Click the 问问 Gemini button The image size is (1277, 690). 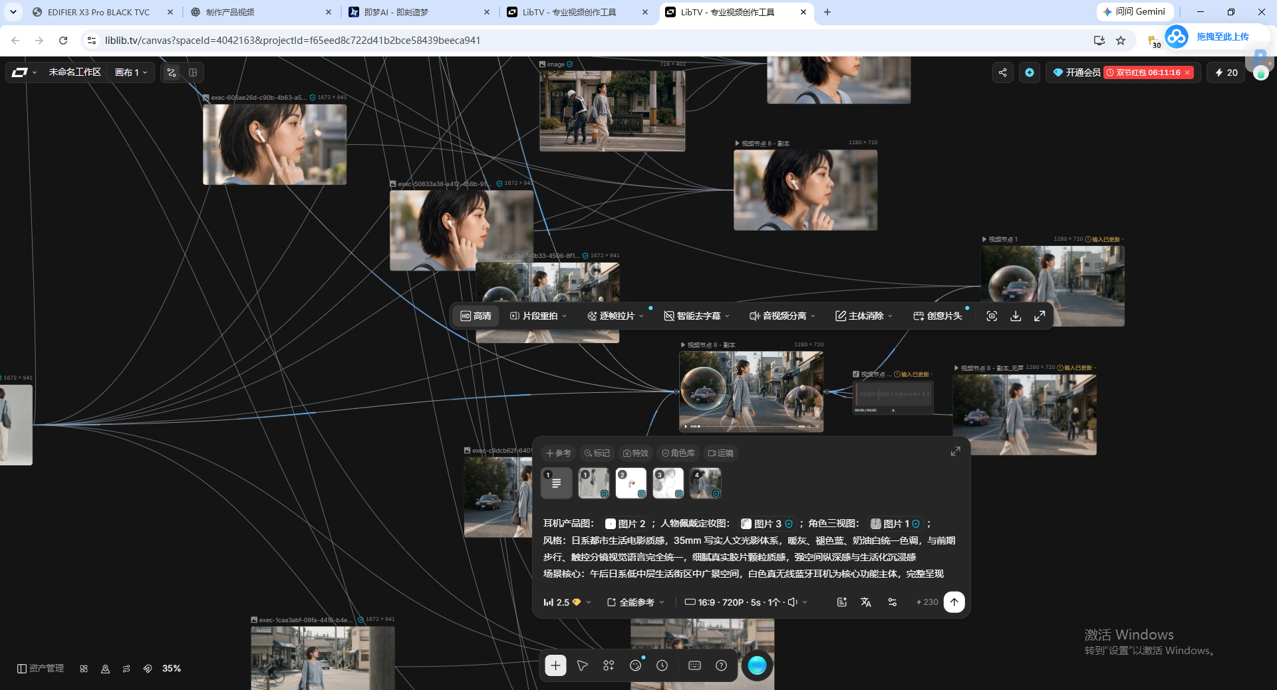click(1135, 12)
